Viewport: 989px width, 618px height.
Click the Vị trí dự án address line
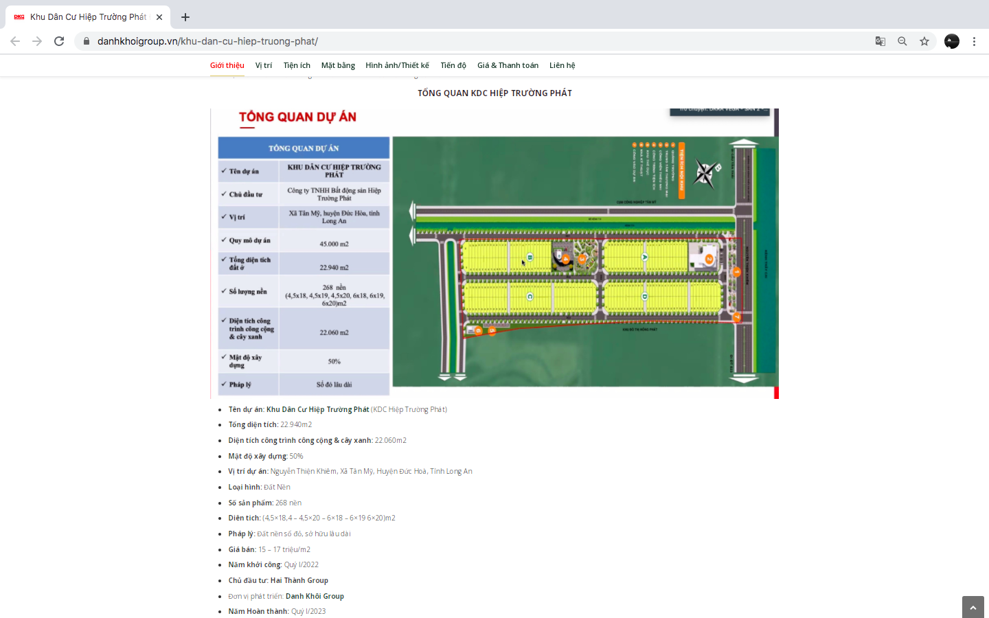click(350, 472)
